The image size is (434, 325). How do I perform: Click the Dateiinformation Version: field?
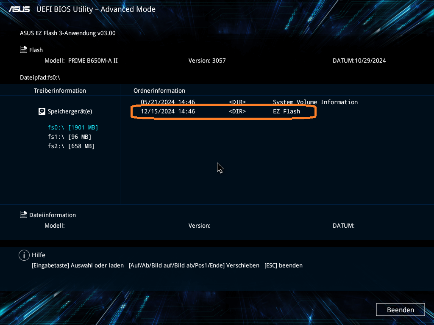tap(200, 226)
